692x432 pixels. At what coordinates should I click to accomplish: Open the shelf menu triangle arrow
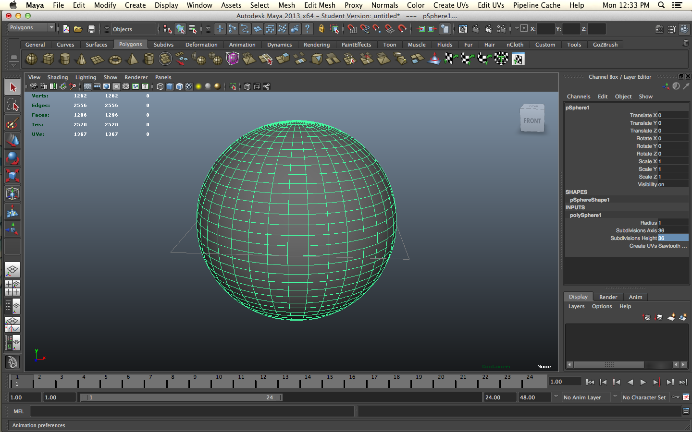point(13,65)
